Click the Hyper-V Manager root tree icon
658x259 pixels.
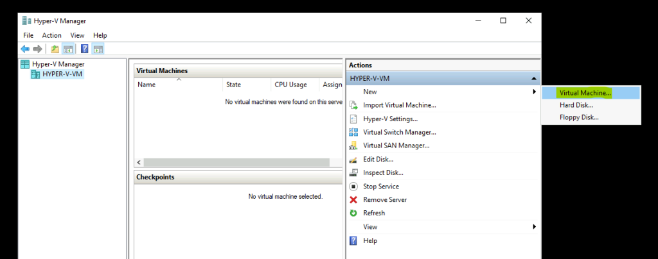pyautogui.click(x=25, y=64)
